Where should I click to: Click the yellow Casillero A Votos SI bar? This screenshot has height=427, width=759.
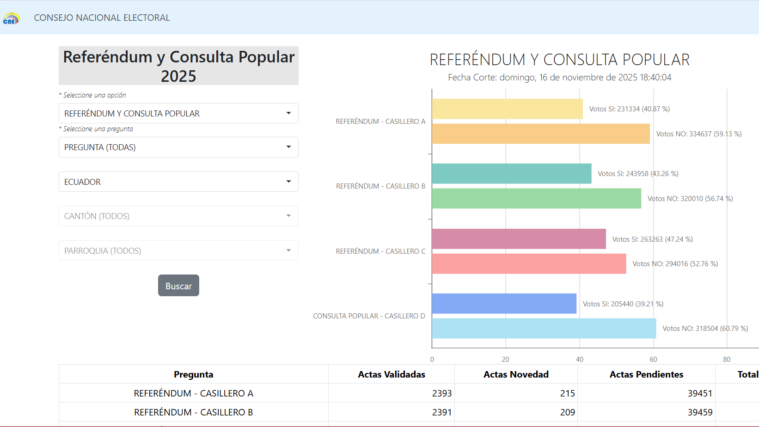[x=507, y=109]
